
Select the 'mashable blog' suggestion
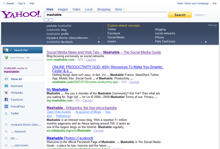tap(56, 30)
